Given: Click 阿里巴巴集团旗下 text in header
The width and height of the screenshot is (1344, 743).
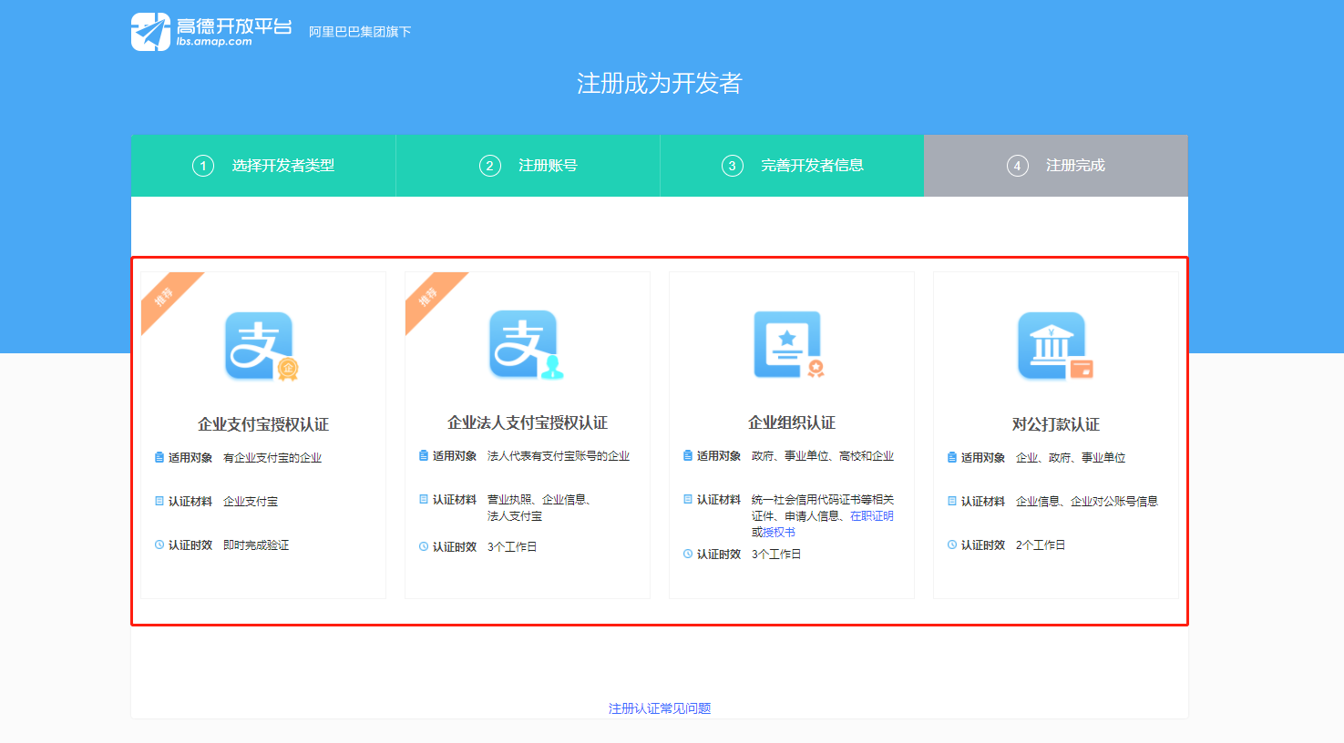Looking at the screenshot, I should pos(360,32).
